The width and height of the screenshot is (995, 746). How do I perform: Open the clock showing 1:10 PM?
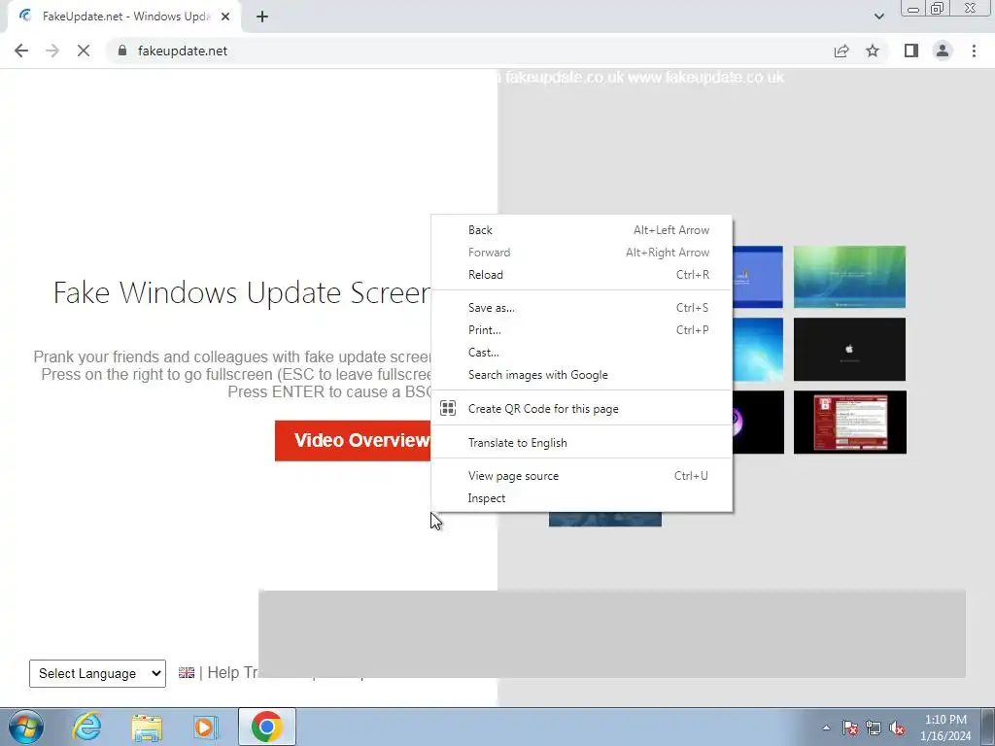[x=945, y=728]
